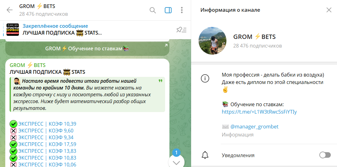
Task: Open the @manager_grombet contact link
Action: (x=254, y=127)
